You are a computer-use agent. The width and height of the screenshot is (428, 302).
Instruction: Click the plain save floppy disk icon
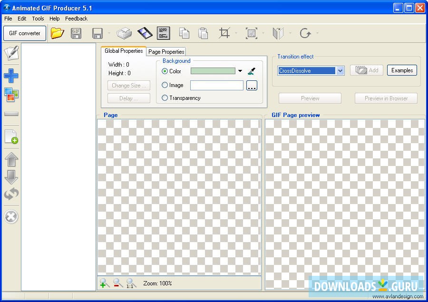pos(97,33)
